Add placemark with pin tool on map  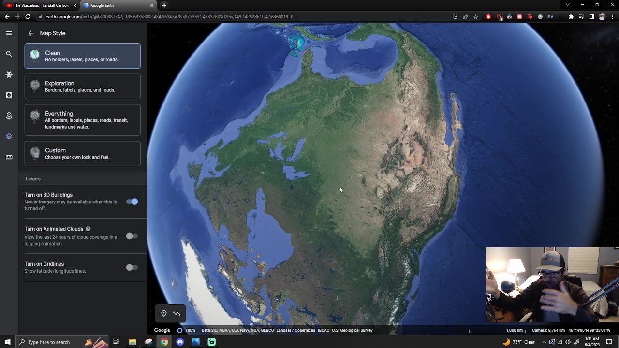164,314
